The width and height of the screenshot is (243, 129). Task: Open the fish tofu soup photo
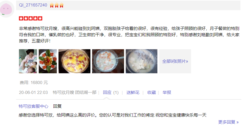coord(142,61)
